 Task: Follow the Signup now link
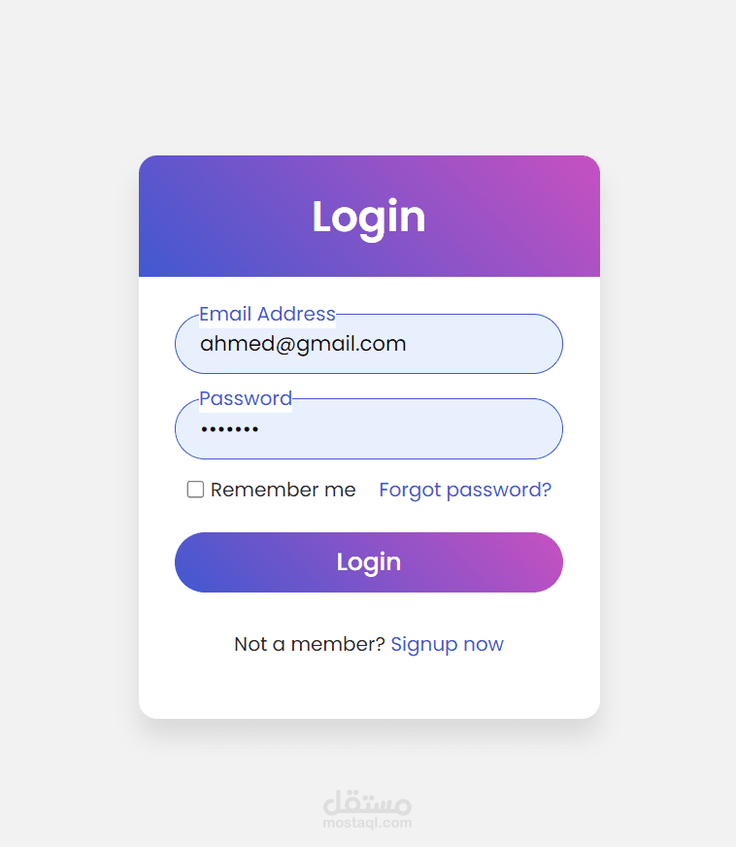click(x=447, y=644)
